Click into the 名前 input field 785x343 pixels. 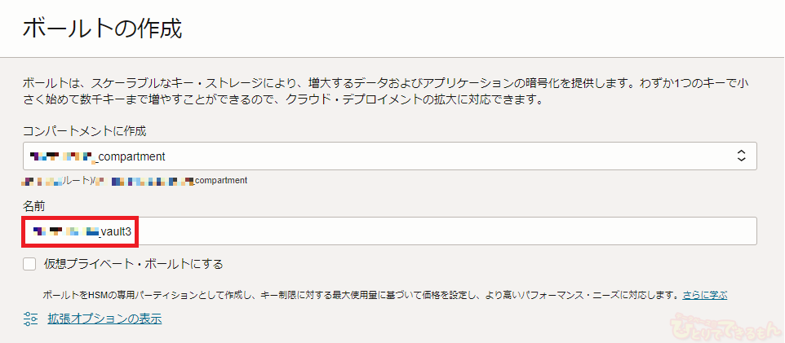(390, 231)
